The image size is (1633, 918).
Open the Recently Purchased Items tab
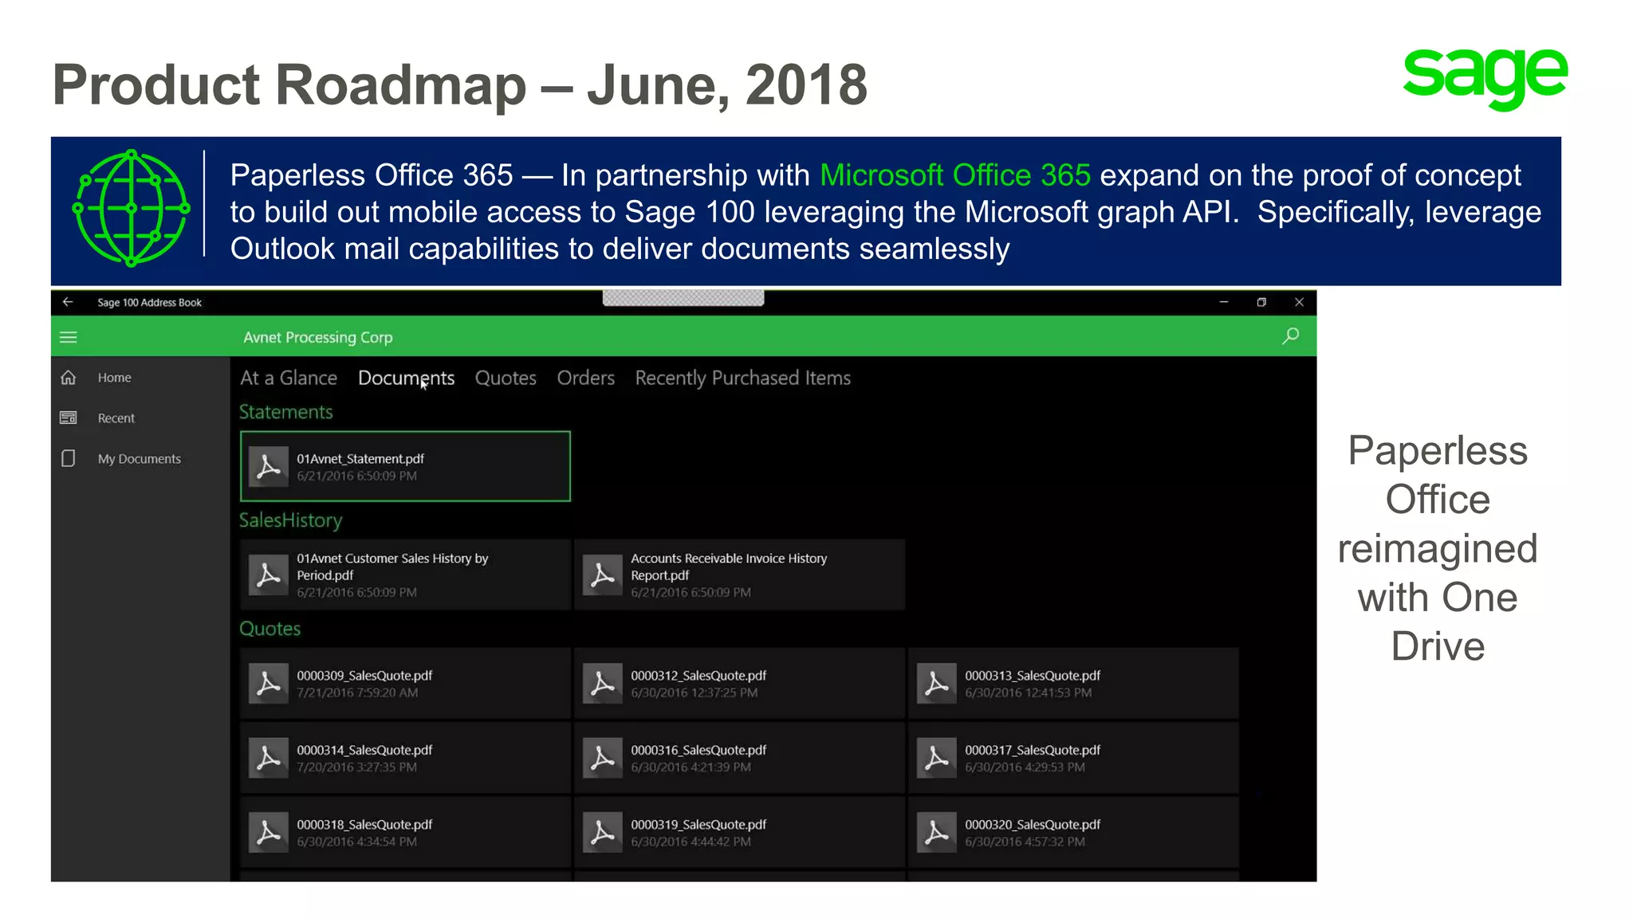(x=742, y=378)
